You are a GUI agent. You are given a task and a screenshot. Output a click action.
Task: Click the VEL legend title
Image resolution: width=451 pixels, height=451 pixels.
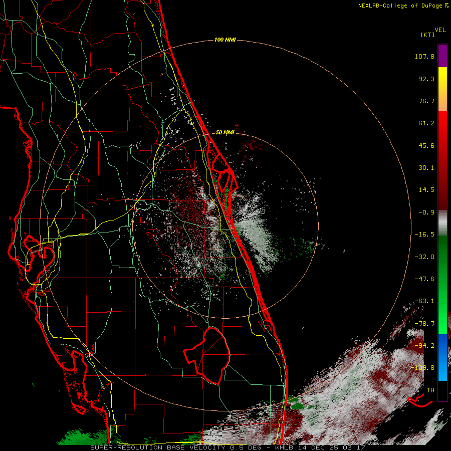coord(440,30)
